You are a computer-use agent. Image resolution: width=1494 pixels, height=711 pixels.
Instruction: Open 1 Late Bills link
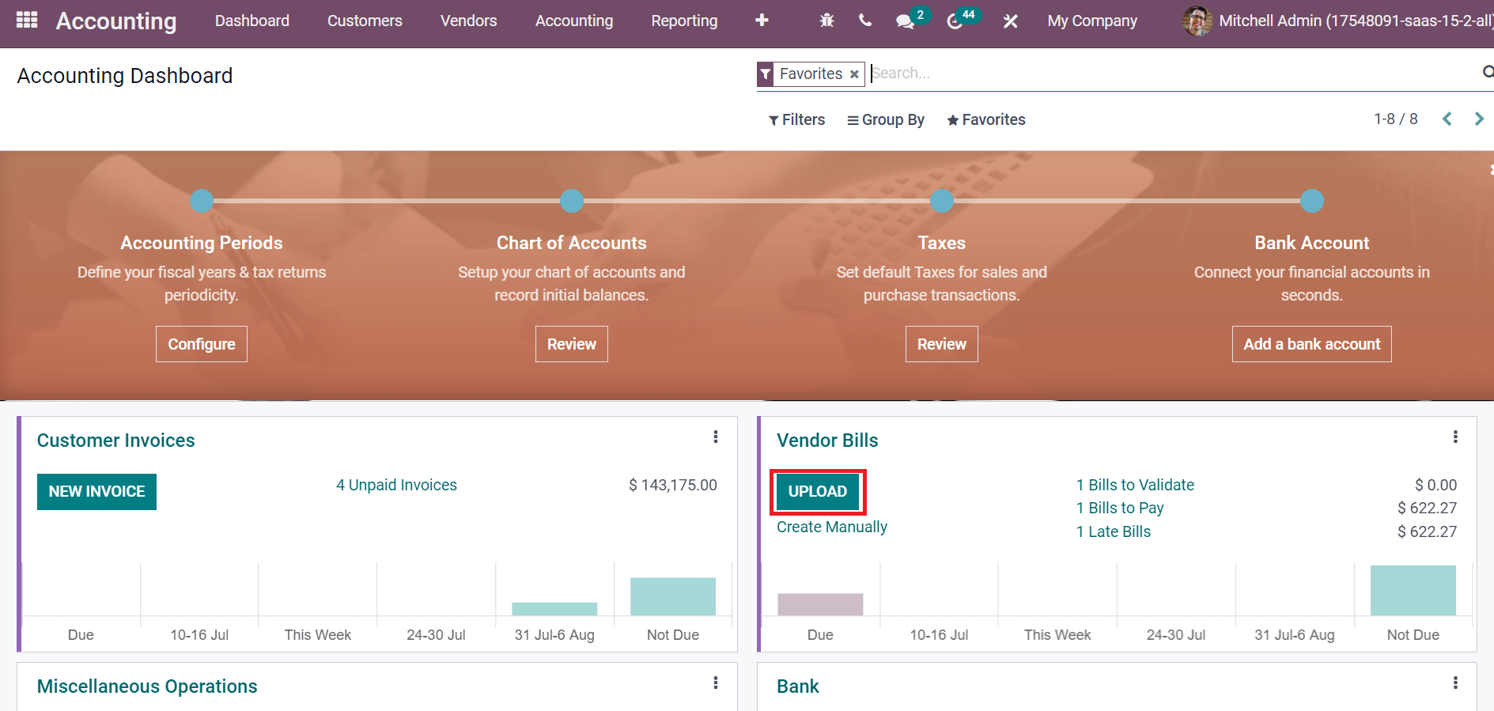click(1114, 531)
